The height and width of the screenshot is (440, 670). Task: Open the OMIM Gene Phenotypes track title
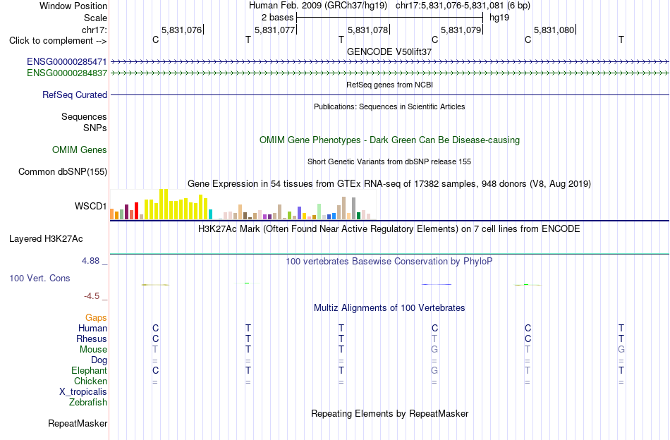point(389,140)
